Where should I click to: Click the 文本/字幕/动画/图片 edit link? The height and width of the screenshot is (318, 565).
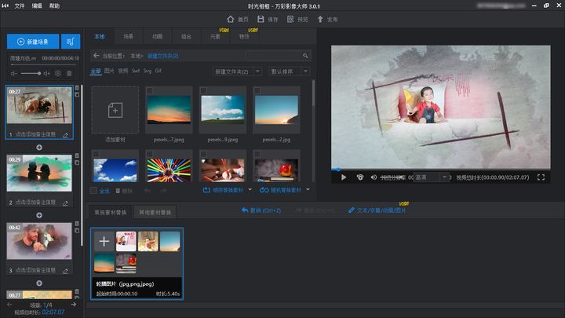pos(377,210)
